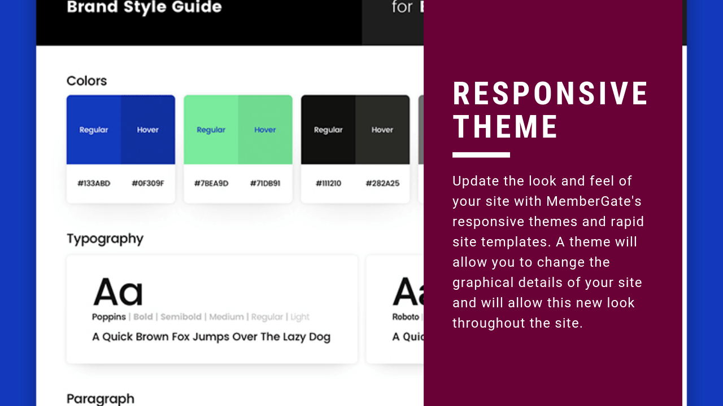Click the Paragraph section heading
The image size is (723, 406).
click(x=101, y=399)
